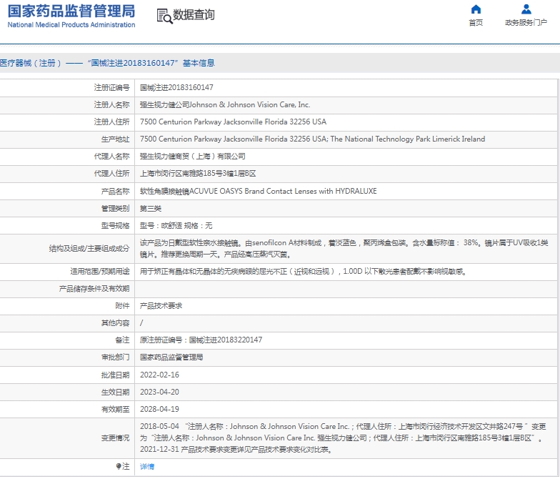Viewport: 560px width, 479px height.
Task: Click the 结构及组成/主要组成成分 label
Action: pyautogui.click(x=89, y=249)
